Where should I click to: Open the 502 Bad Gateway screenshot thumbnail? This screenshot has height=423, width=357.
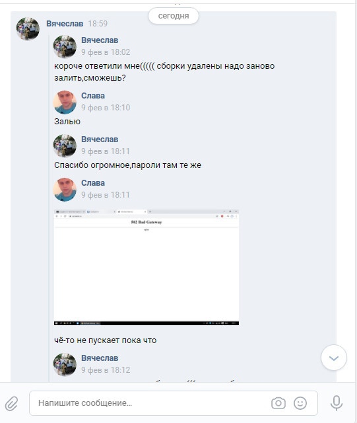coord(146,267)
